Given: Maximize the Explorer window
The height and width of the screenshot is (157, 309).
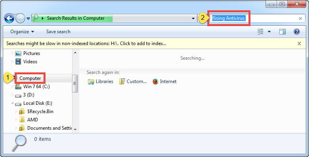Looking at the screenshot, I should [x=282, y=4].
